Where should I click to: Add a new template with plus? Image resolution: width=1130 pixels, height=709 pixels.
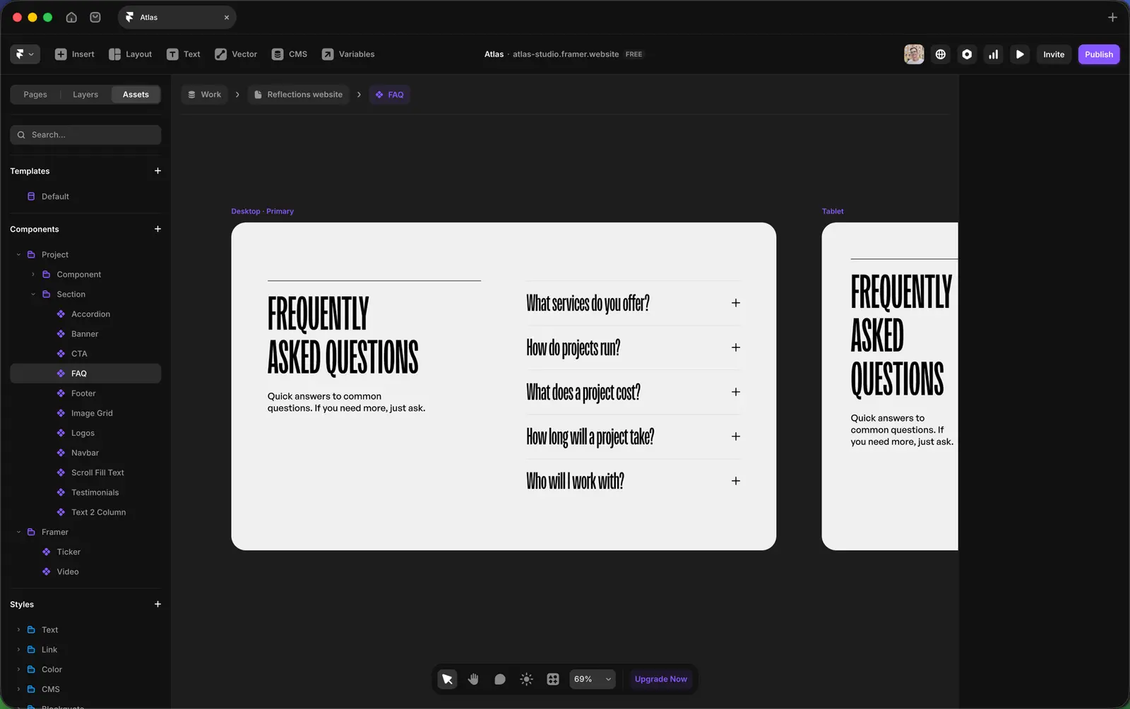tap(157, 171)
